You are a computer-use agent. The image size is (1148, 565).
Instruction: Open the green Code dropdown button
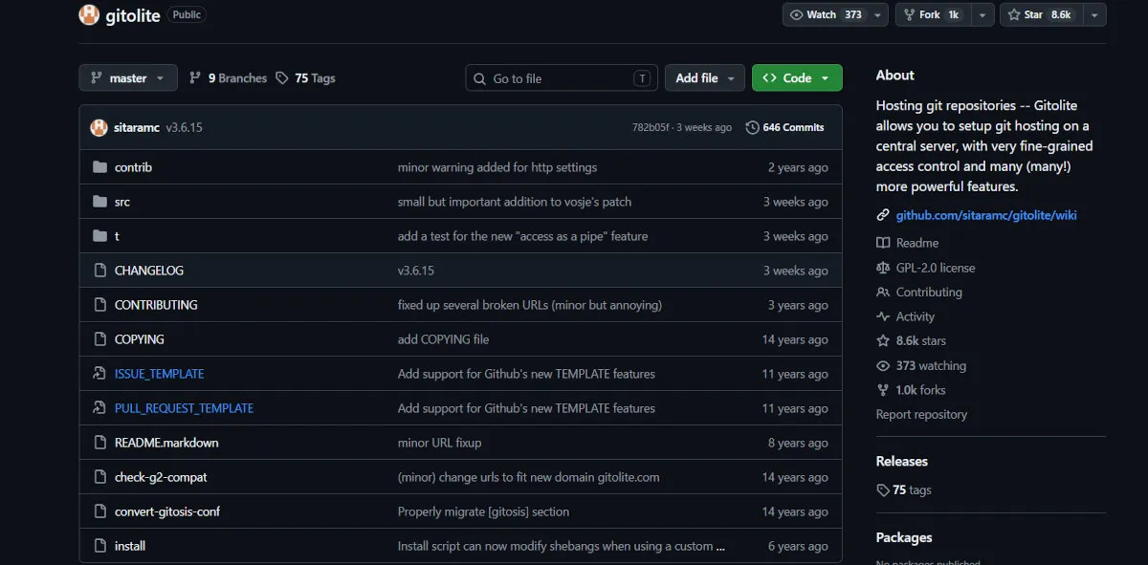[x=797, y=78]
